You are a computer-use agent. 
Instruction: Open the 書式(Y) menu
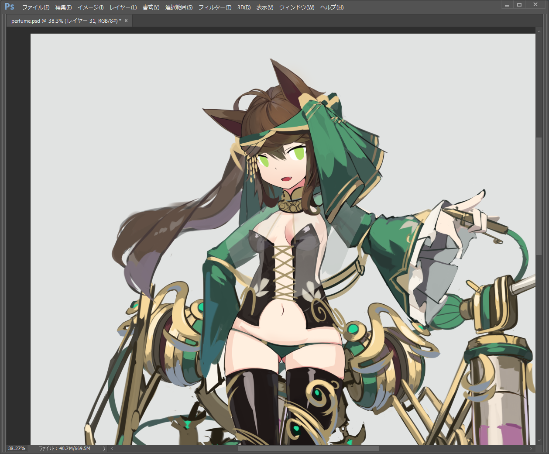pyautogui.click(x=151, y=7)
